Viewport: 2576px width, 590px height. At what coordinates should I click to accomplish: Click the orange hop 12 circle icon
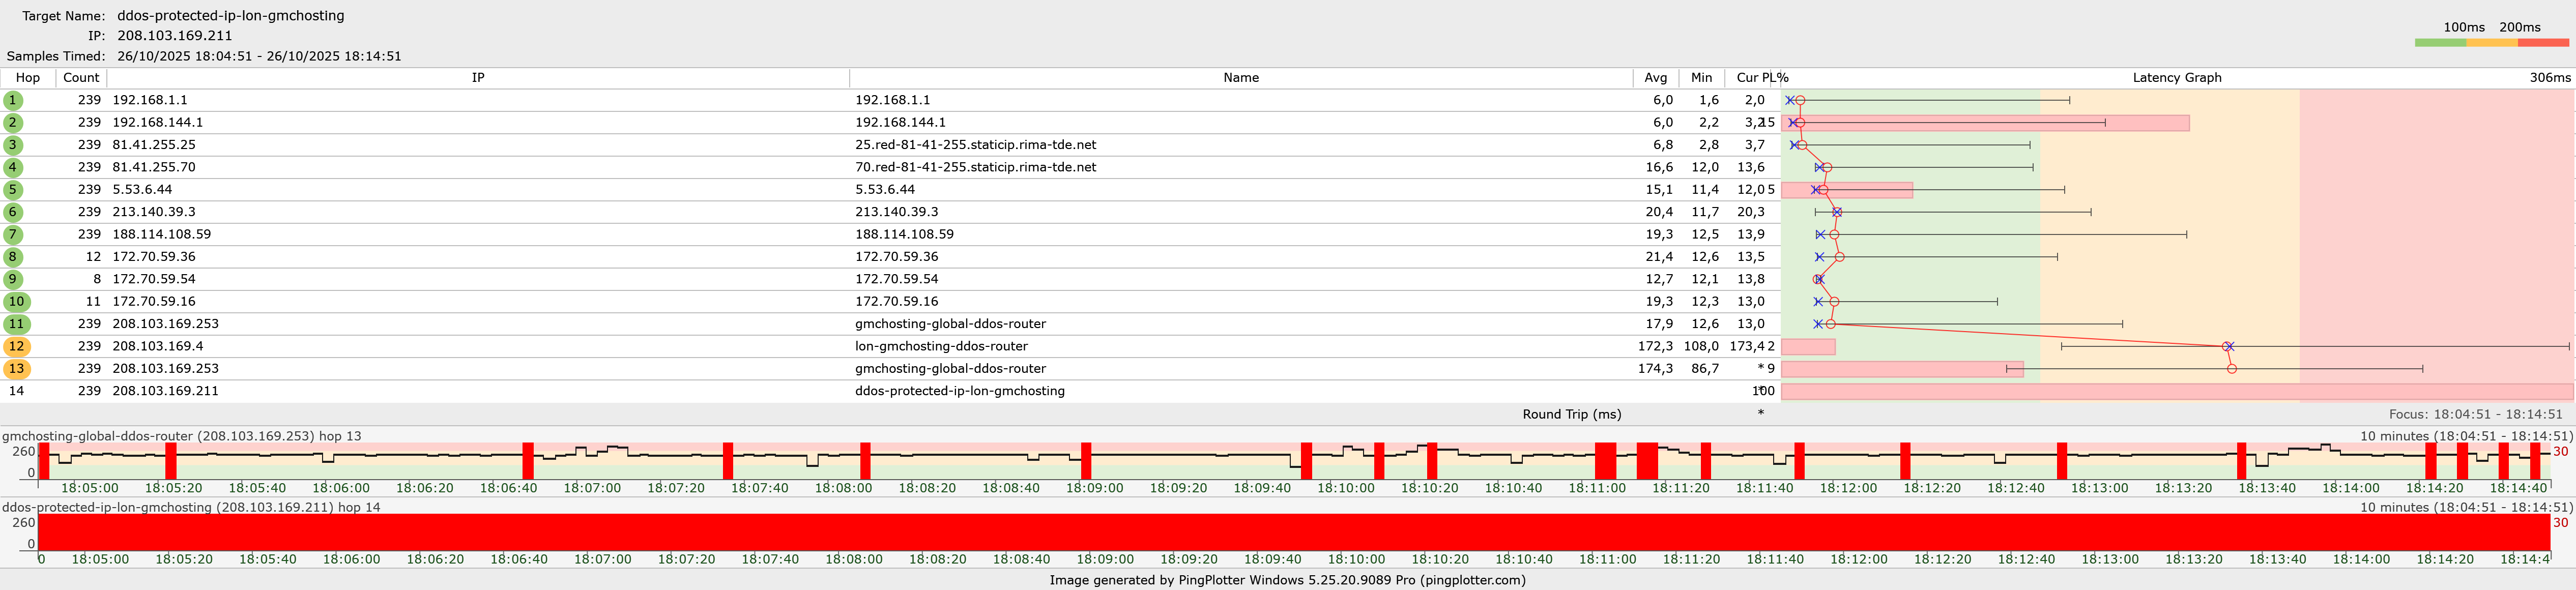click(x=16, y=347)
